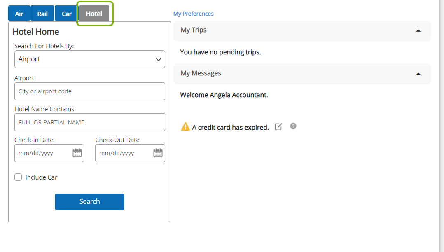
Task: Select the Hotel tab
Action: (x=94, y=13)
